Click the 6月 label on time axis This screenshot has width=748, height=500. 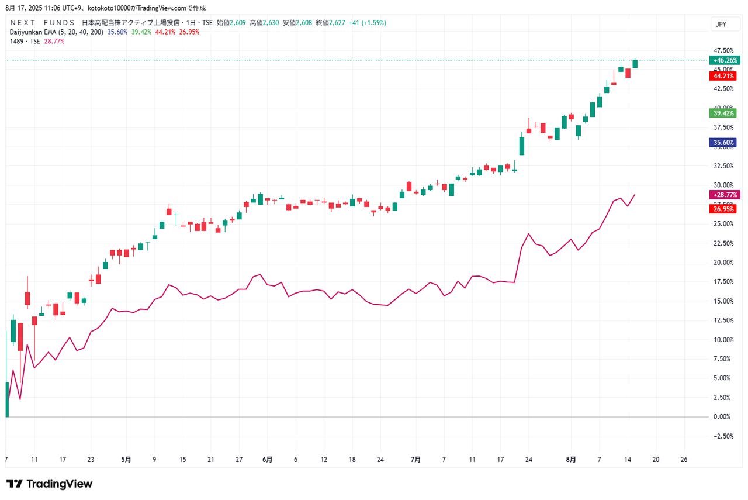(x=267, y=460)
